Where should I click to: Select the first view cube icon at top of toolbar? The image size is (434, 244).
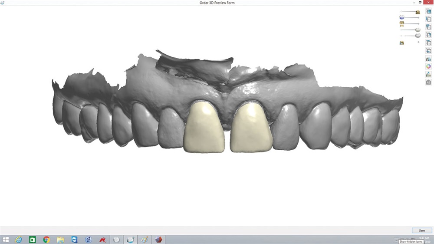(x=428, y=11)
